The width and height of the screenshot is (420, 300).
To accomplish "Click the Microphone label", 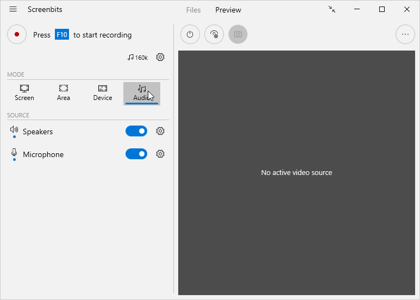I will point(43,154).
